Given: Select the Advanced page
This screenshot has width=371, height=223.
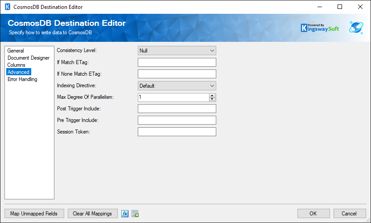Looking at the screenshot, I should (x=18, y=72).
